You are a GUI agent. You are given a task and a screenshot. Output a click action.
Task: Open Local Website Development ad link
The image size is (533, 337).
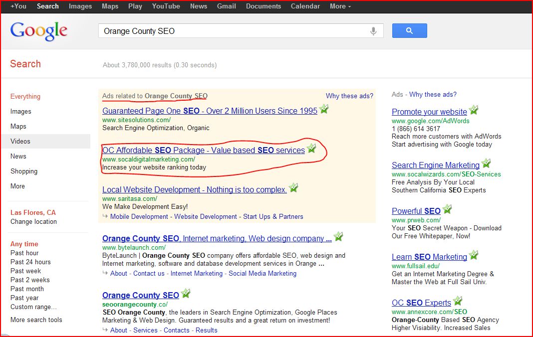(195, 189)
